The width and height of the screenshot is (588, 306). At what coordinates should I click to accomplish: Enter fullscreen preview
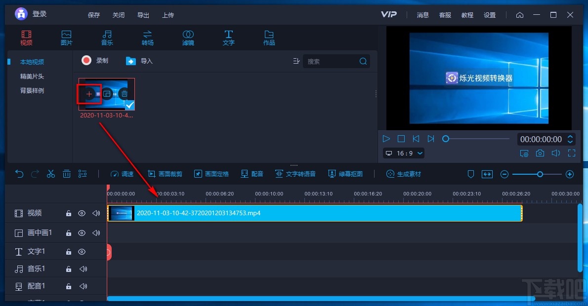coord(572,153)
